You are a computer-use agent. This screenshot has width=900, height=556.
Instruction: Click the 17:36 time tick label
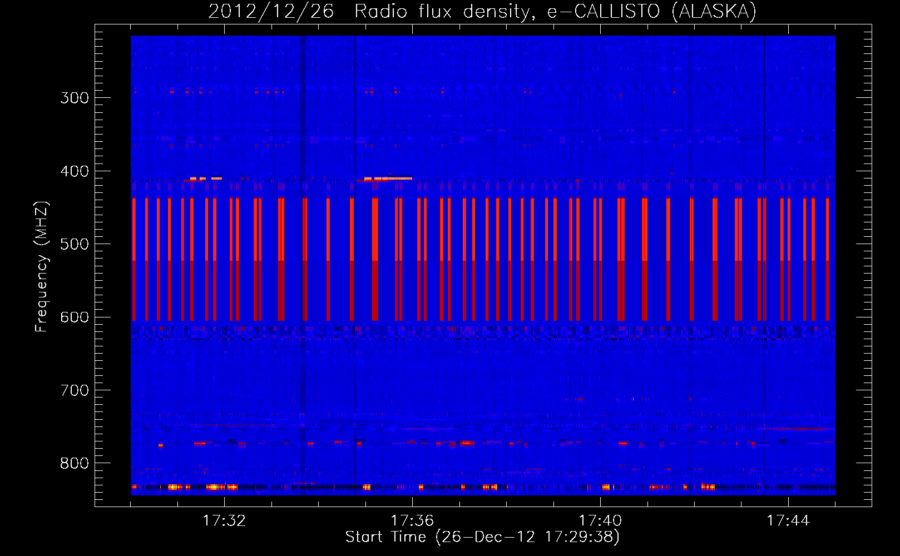[x=412, y=520]
